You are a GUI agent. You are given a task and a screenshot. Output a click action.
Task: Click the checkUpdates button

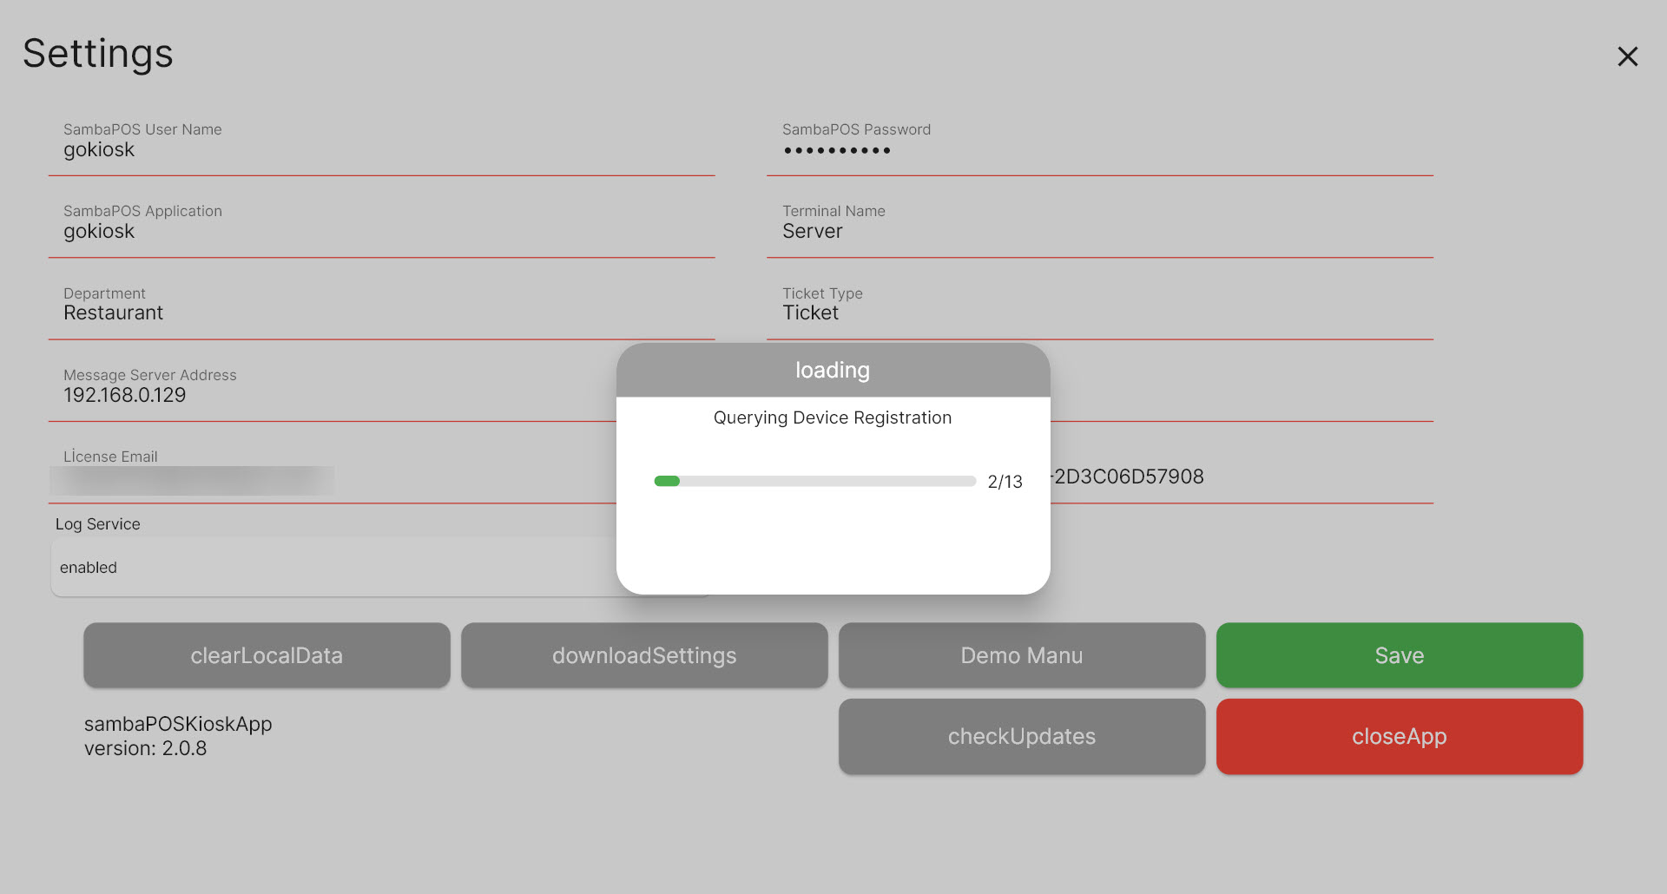pos(1021,736)
